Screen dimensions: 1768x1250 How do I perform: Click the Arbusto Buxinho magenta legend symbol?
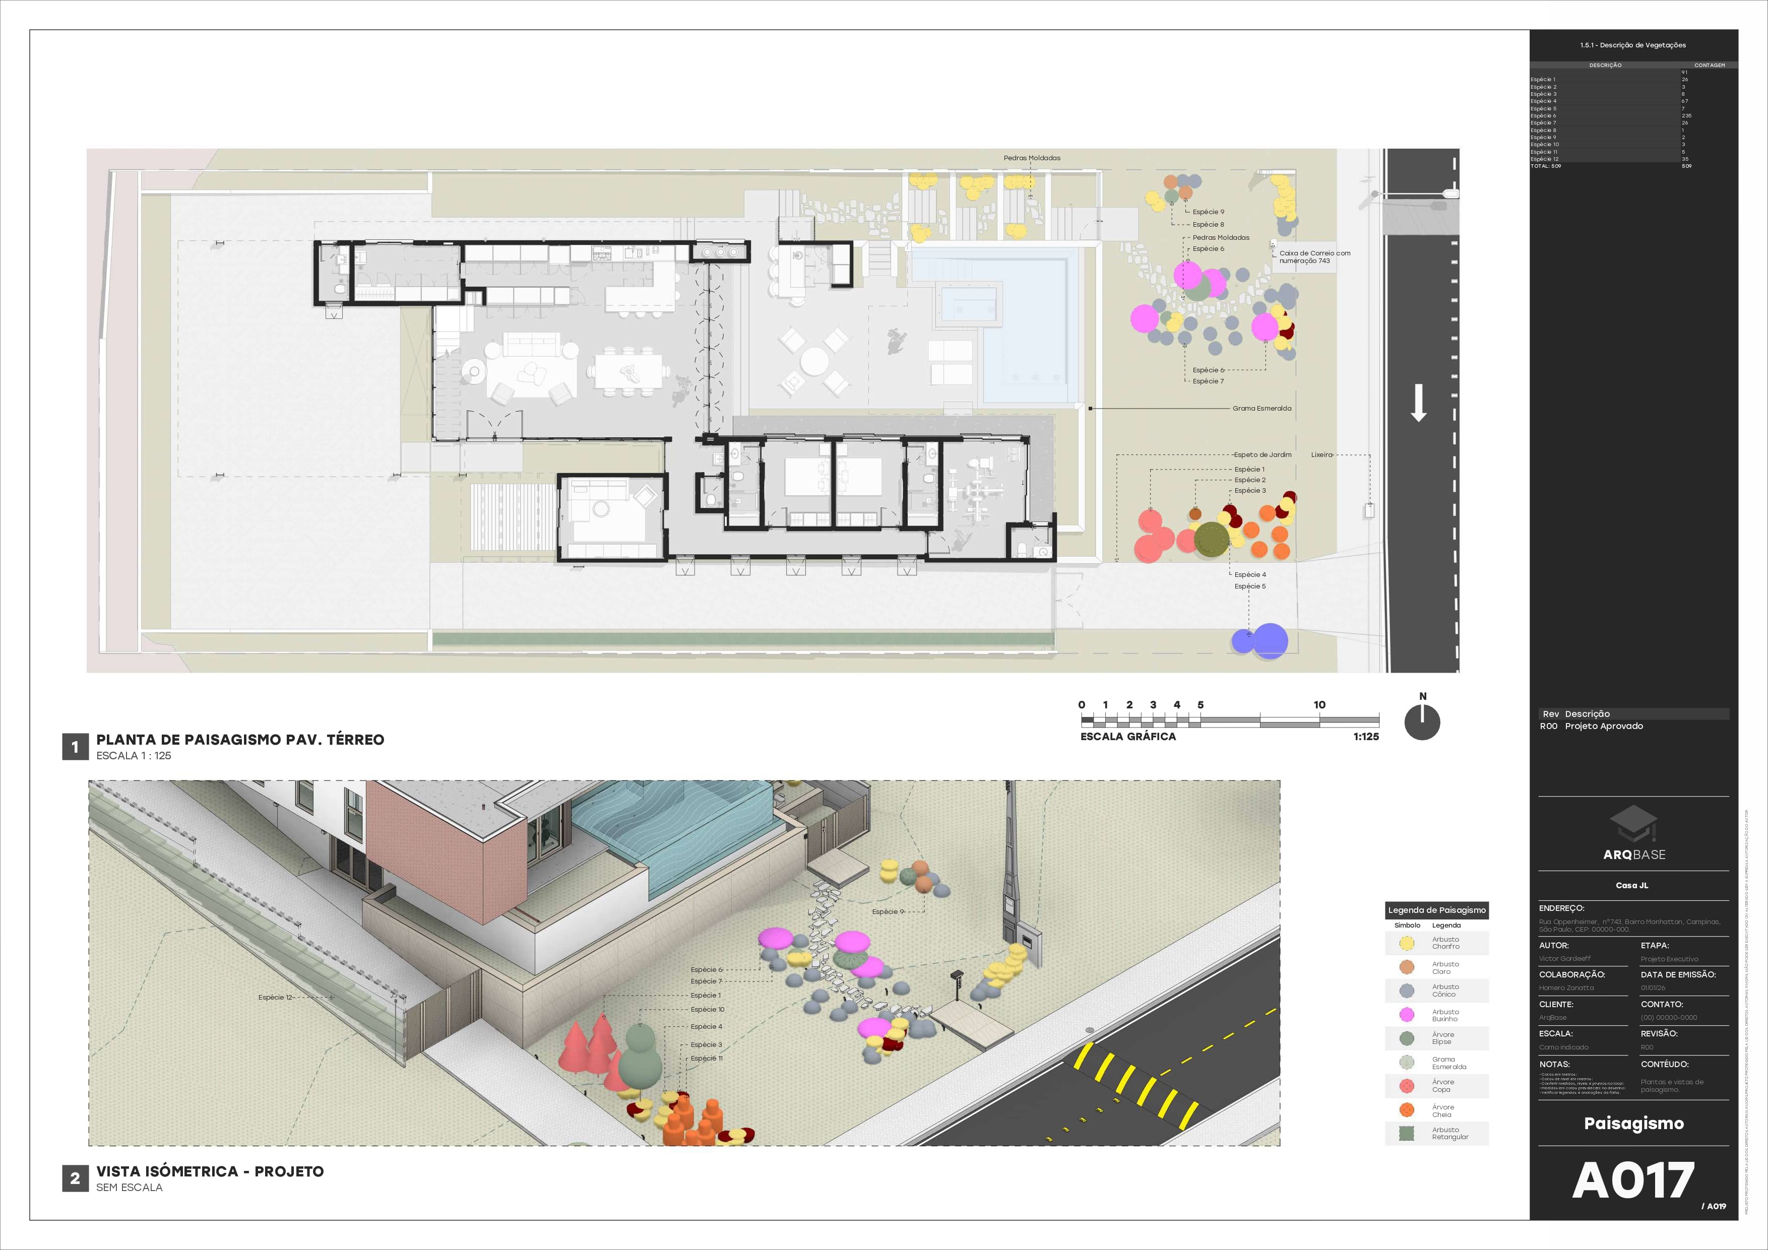coord(1407,1015)
